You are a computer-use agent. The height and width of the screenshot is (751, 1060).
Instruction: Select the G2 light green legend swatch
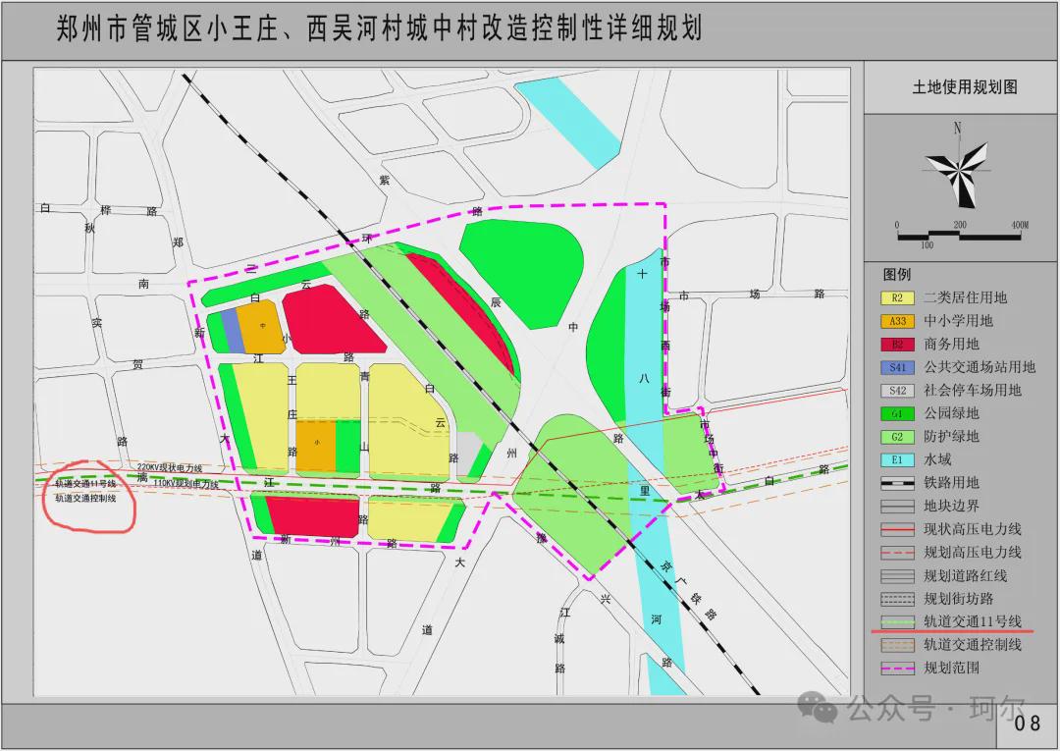coord(897,437)
